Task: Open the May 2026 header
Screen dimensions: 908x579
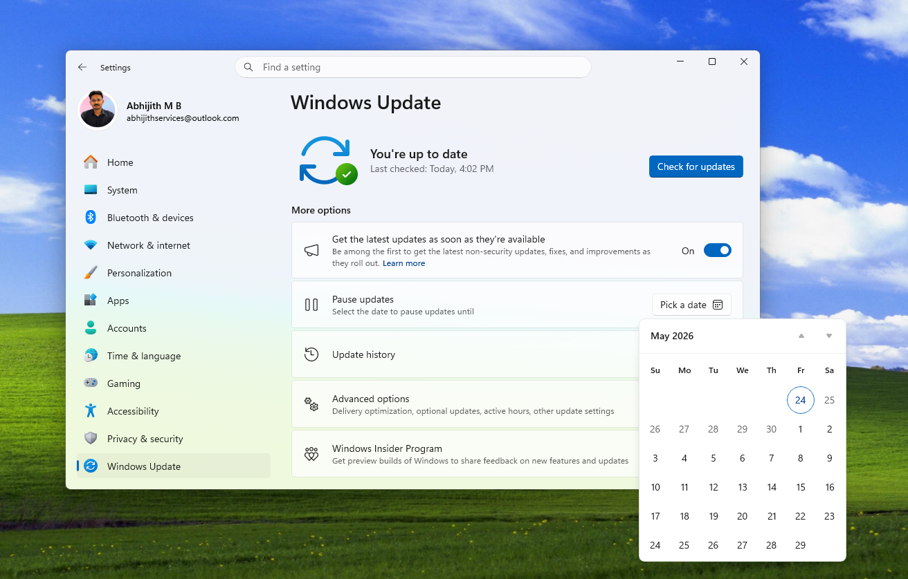Action: [x=671, y=336]
